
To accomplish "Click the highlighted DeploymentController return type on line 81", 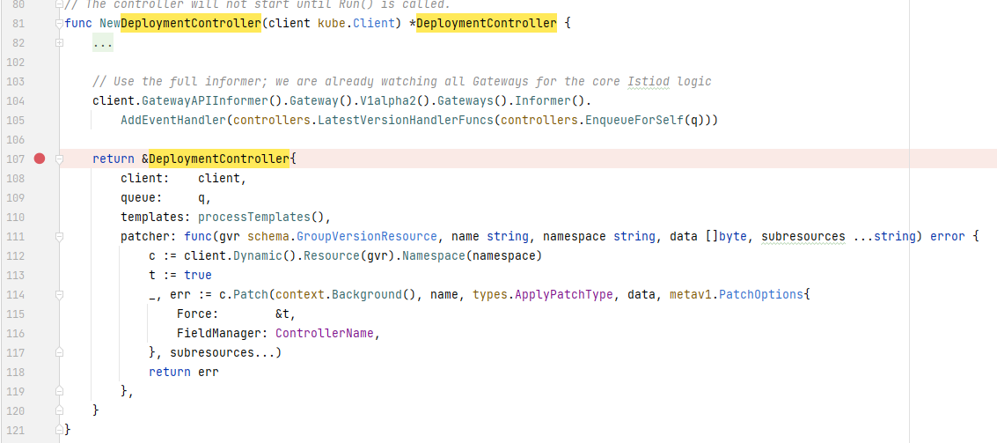I will [486, 23].
